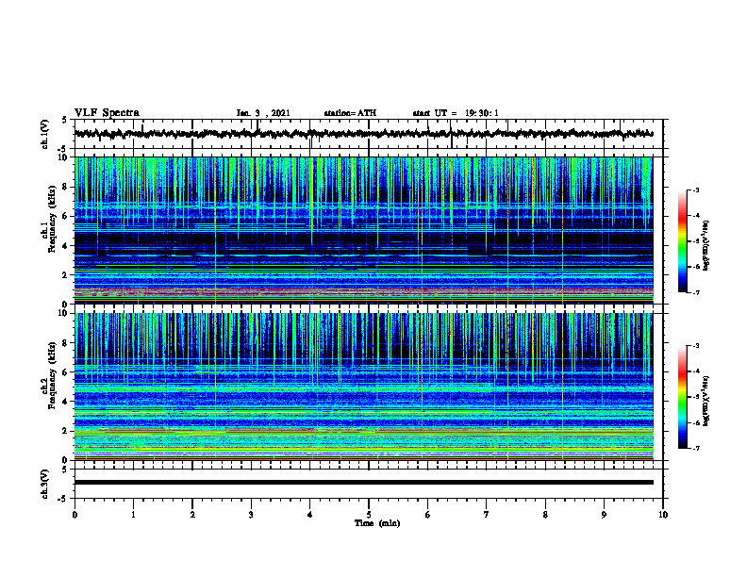Click the ch.2 spectrogram panel
Image resolution: width=747 pixels, height=577 pixels.
tap(363, 387)
